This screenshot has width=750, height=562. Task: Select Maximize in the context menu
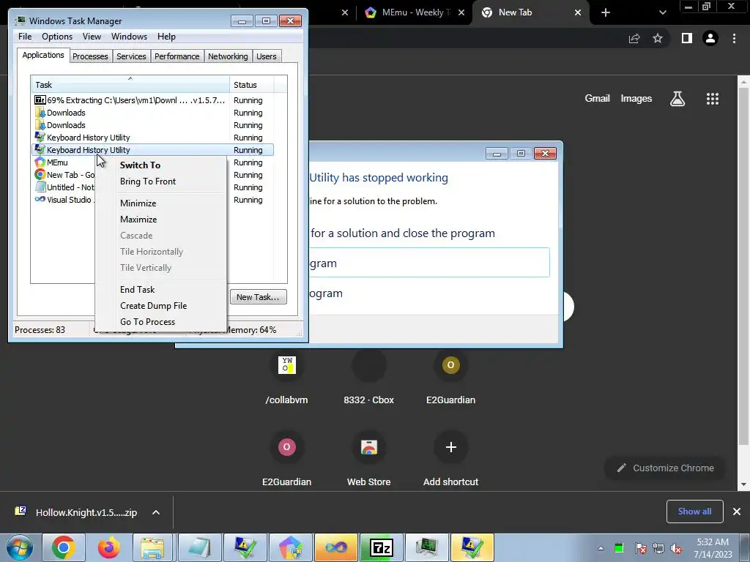pos(138,220)
